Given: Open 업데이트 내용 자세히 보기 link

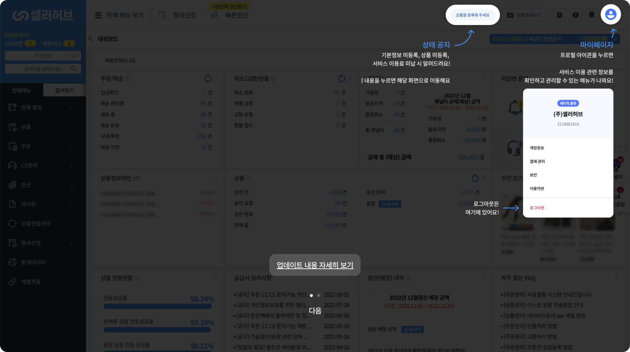Looking at the screenshot, I should (x=315, y=265).
